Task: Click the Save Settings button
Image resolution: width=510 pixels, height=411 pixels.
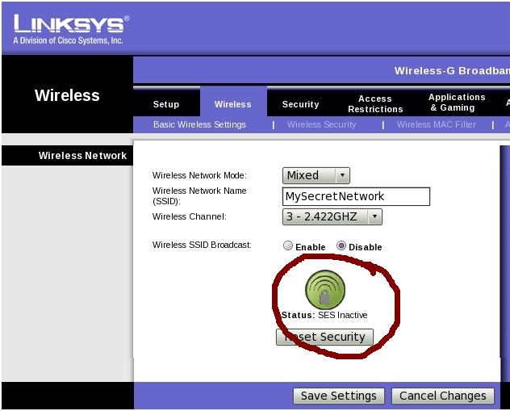Action: pyautogui.click(x=338, y=396)
